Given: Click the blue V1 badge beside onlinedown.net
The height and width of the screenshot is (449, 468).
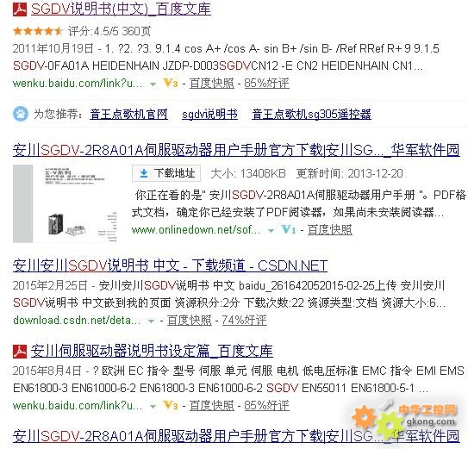Looking at the screenshot, I should click(x=289, y=229).
